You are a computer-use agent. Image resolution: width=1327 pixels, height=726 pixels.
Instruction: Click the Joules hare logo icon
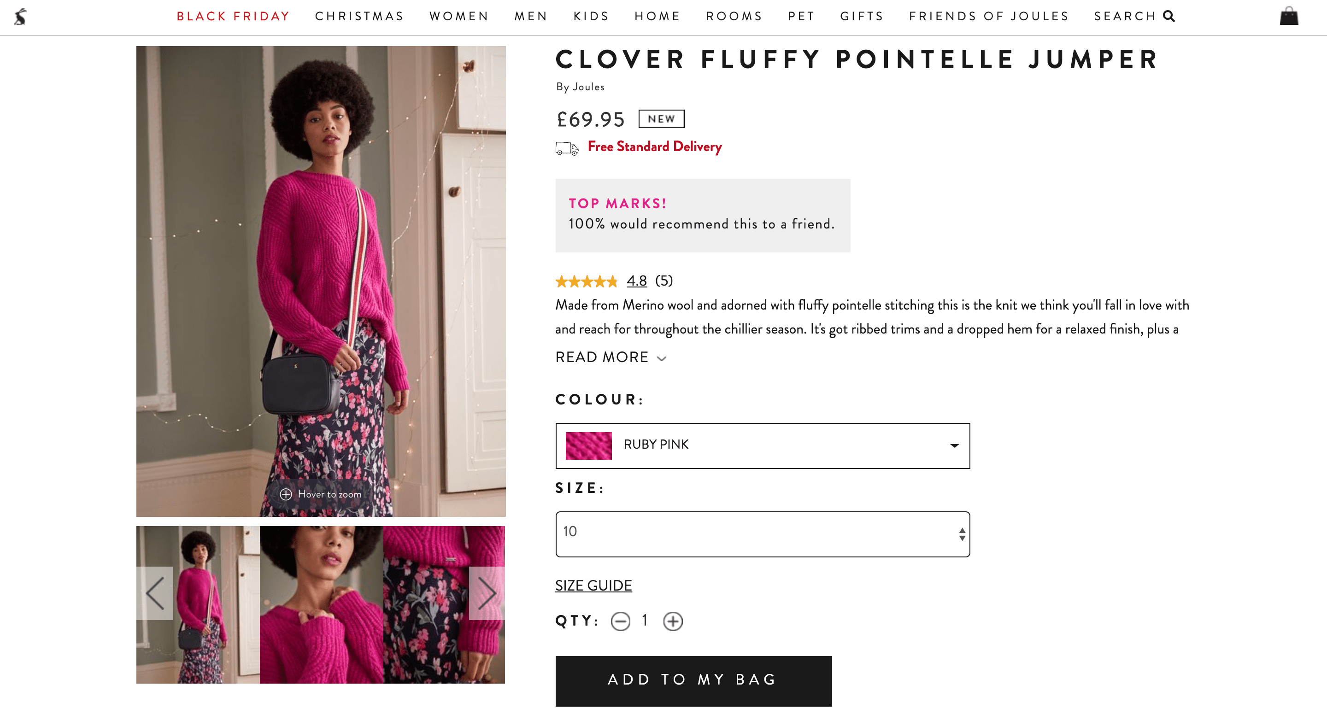pos(20,17)
